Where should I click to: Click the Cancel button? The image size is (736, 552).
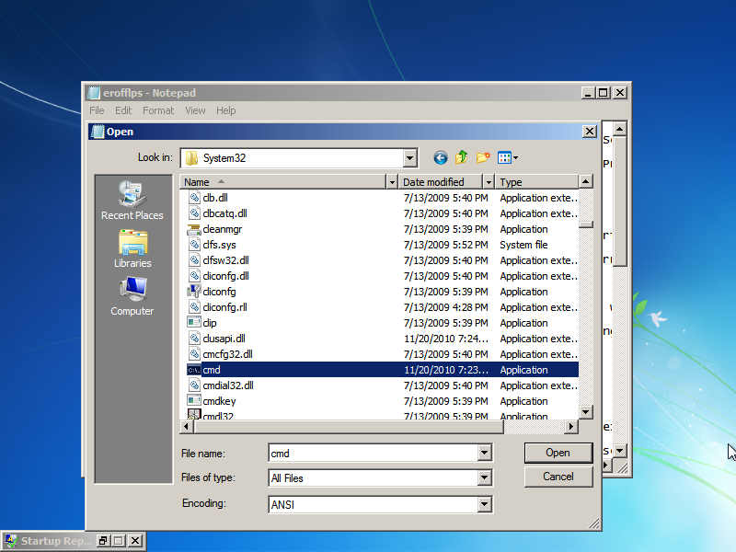pos(558,477)
